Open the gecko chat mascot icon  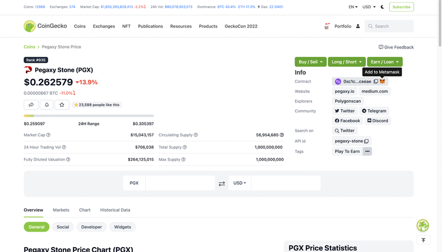pyautogui.click(x=423, y=226)
